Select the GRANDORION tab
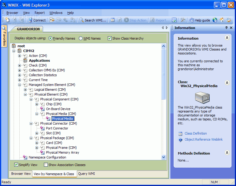 tap(28, 29)
